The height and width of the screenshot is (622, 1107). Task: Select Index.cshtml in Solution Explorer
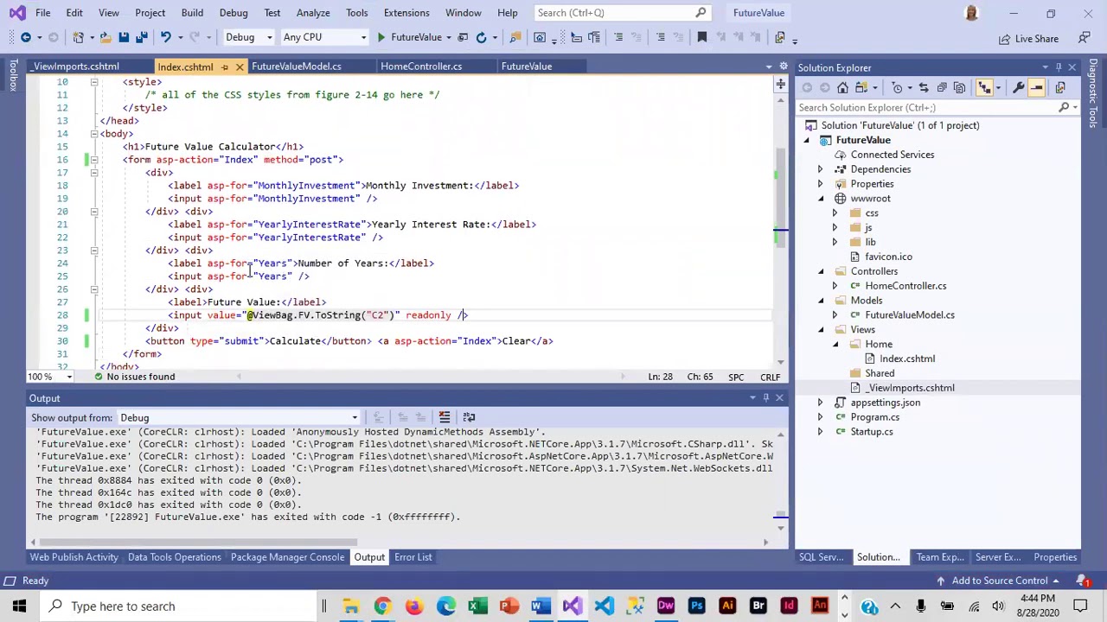click(906, 359)
